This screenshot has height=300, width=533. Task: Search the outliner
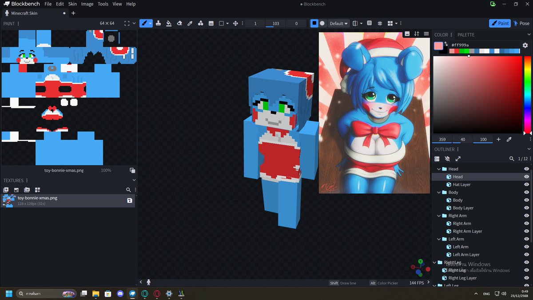click(x=512, y=159)
